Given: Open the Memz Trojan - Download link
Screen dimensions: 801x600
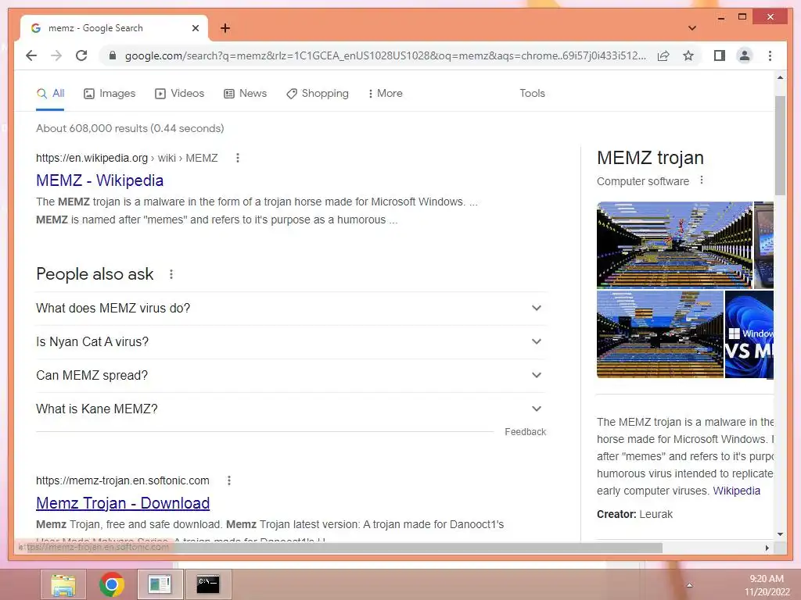Looking at the screenshot, I should 123,503.
